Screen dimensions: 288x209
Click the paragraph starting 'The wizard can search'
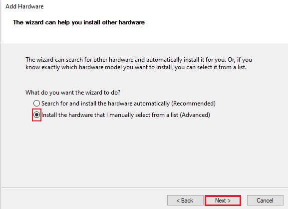pos(139,63)
